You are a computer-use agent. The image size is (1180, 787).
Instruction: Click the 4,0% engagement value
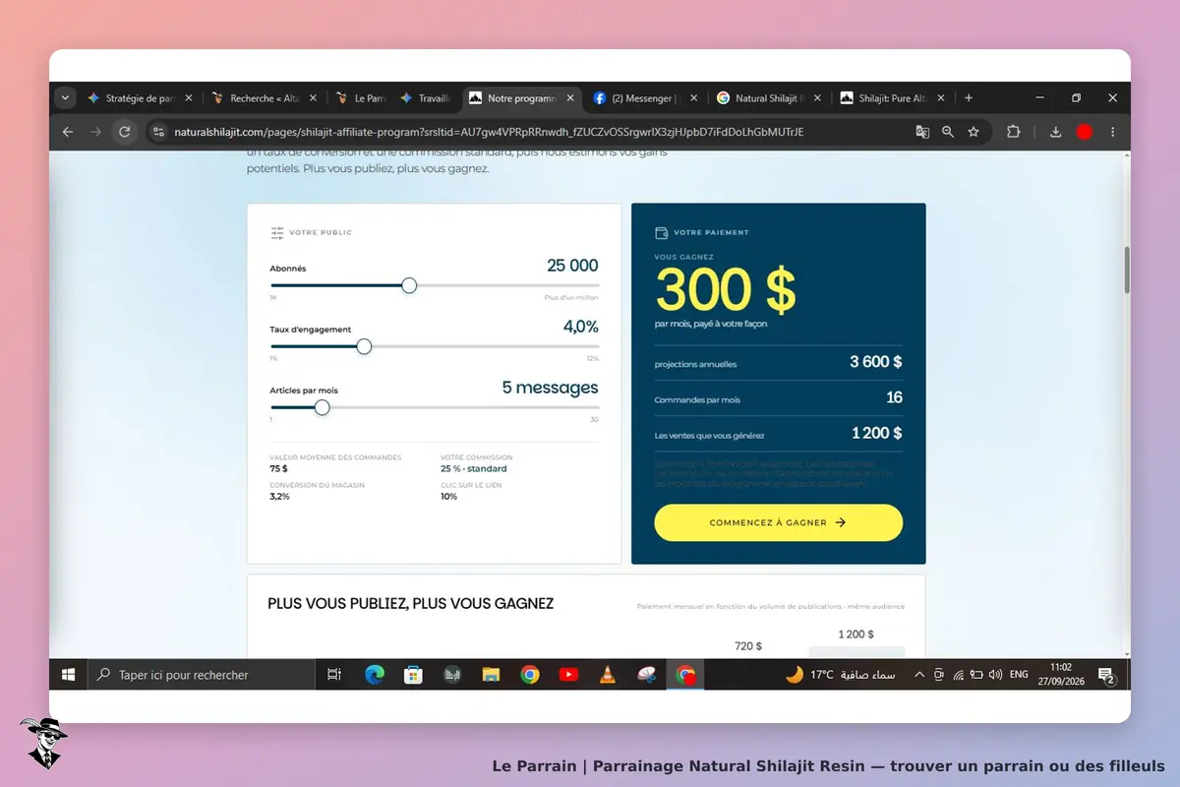coord(580,327)
